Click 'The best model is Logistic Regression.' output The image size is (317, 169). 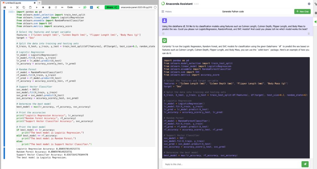(41, 158)
